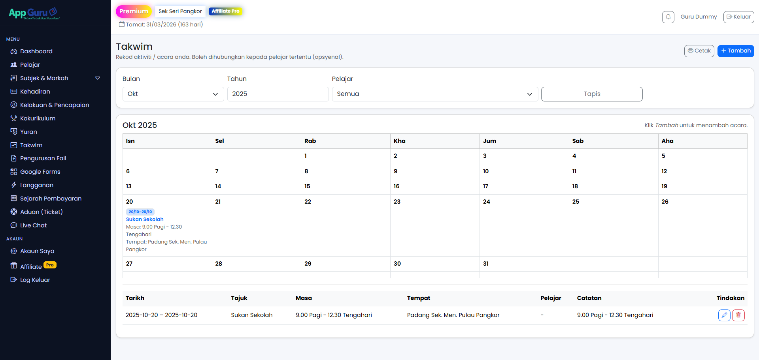Open the Bulan month dropdown

(173, 94)
